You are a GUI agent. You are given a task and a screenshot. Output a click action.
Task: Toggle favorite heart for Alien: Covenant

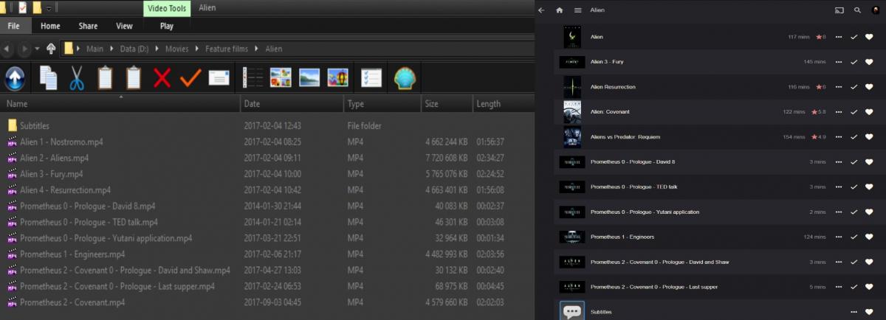pyautogui.click(x=869, y=112)
